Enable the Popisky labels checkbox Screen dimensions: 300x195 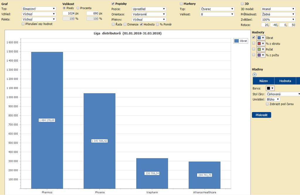click(113, 4)
